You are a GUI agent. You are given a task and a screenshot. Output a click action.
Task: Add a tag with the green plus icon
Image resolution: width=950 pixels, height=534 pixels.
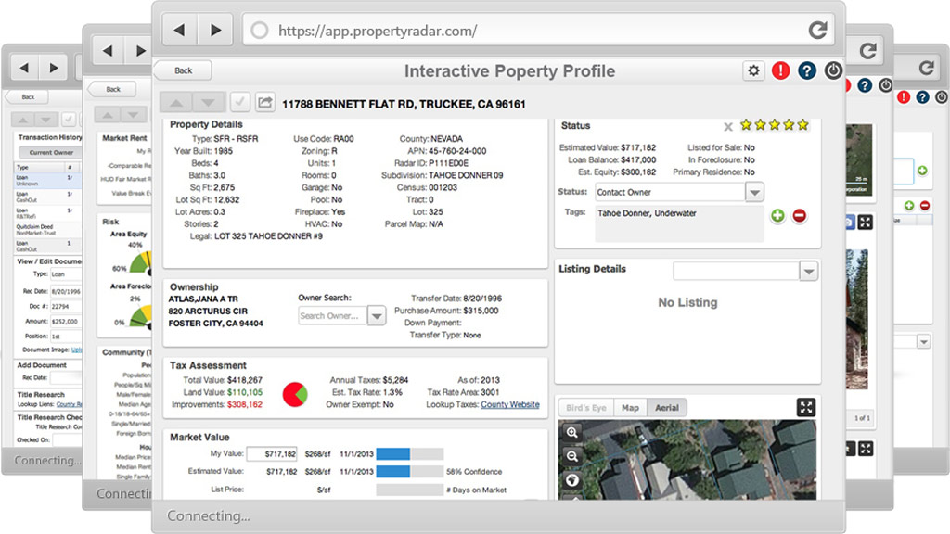(x=777, y=215)
